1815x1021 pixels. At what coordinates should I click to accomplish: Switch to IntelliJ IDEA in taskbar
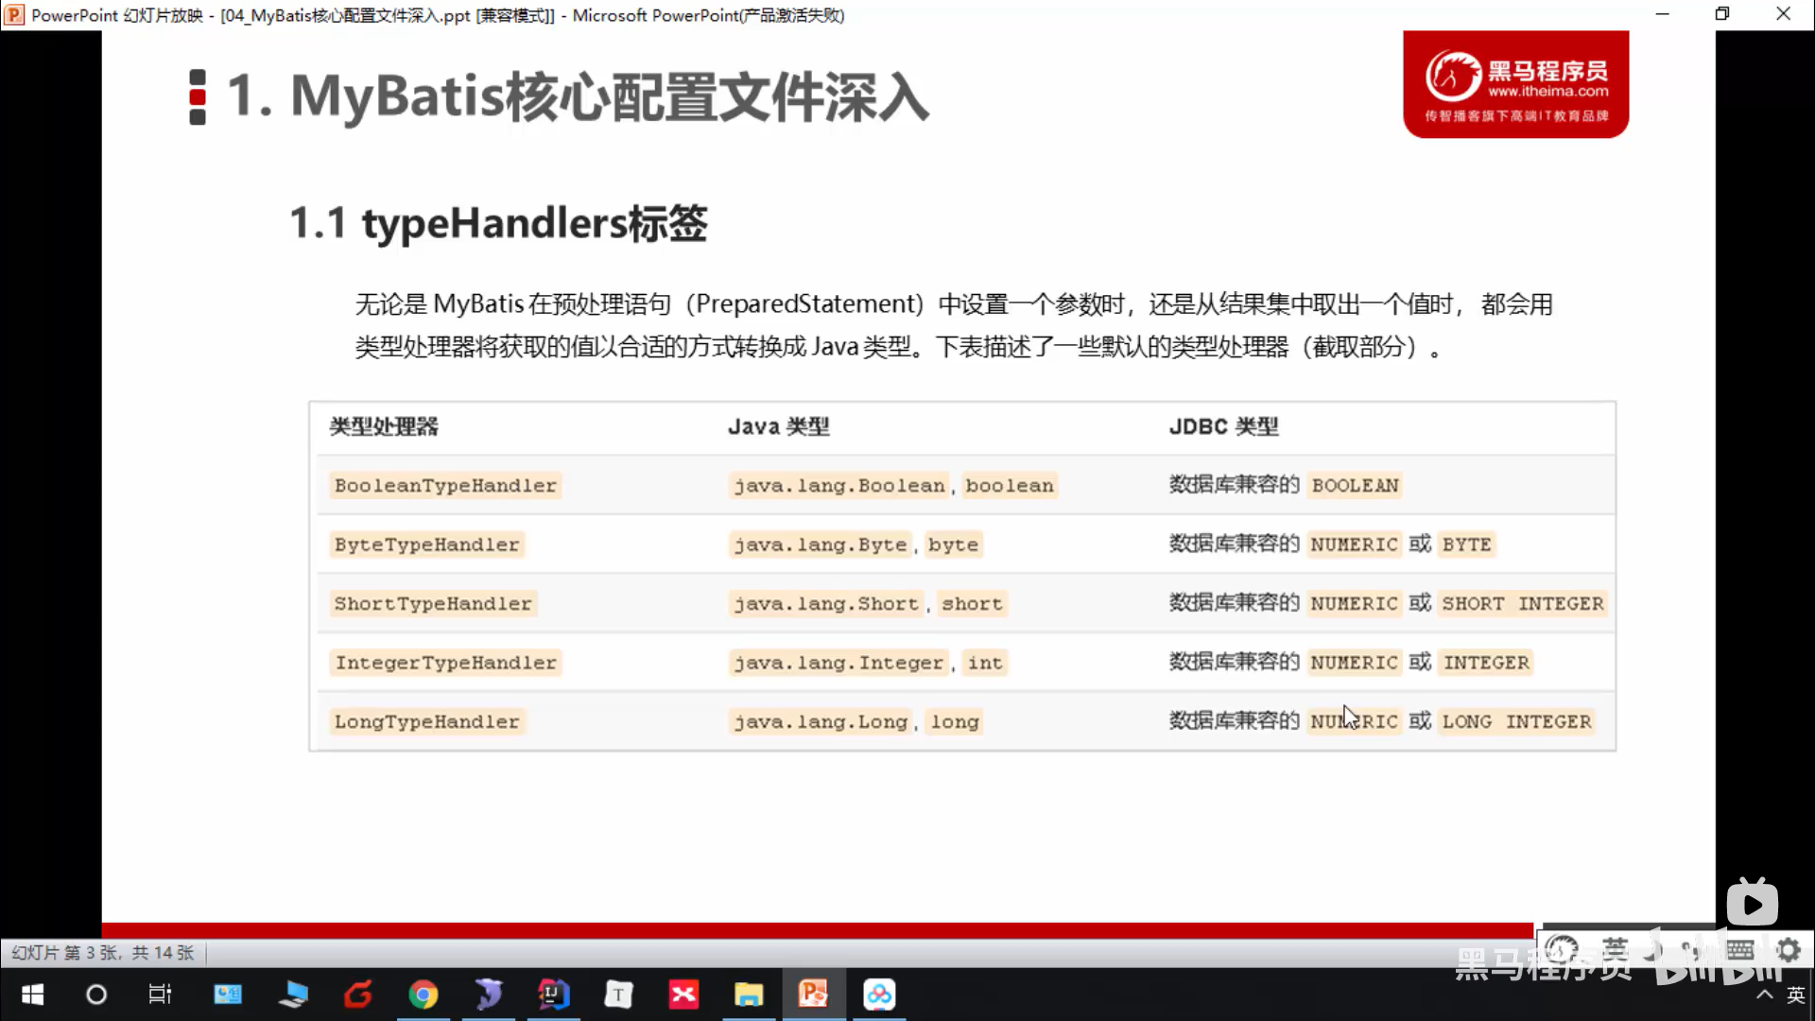point(554,995)
